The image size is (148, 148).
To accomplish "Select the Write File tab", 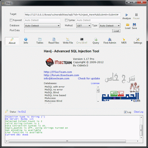I will [68, 41].
